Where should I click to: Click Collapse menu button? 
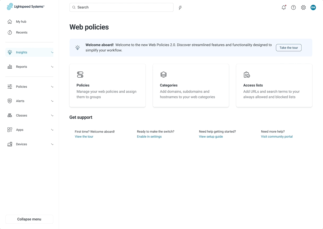tap(29, 219)
